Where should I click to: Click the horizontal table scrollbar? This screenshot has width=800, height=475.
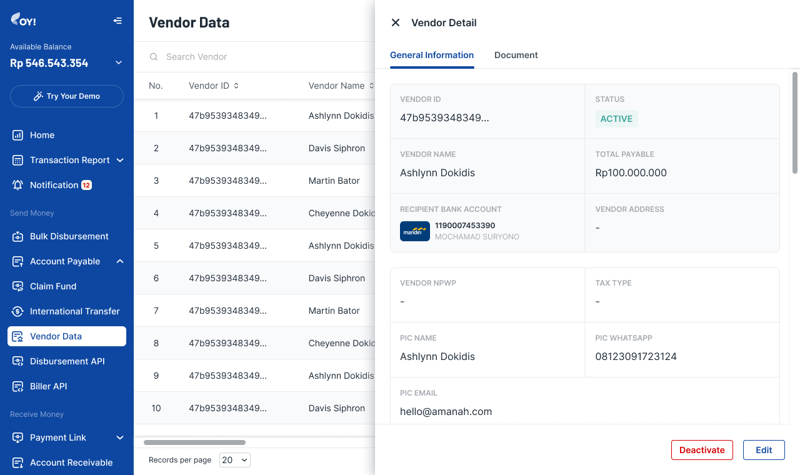[194, 442]
